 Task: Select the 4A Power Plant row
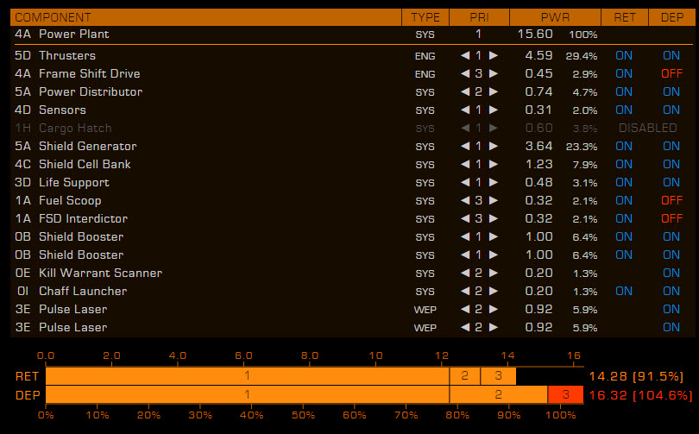[x=352, y=35]
